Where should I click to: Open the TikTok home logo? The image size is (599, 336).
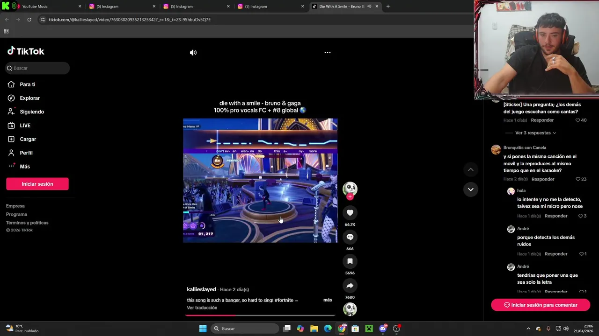point(26,51)
